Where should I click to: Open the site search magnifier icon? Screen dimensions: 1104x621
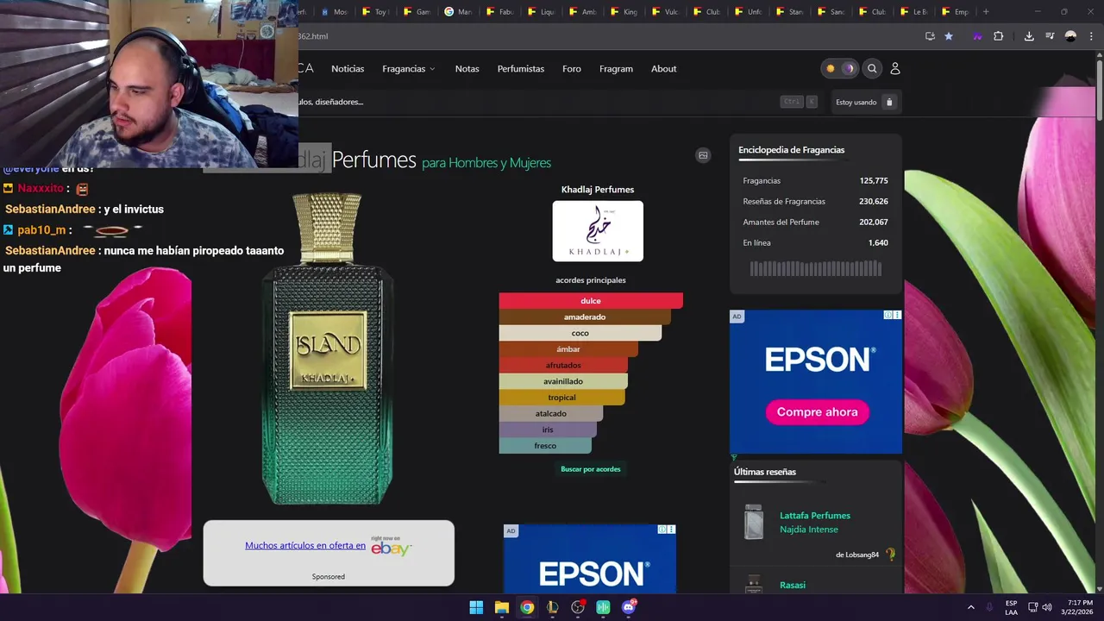point(872,68)
